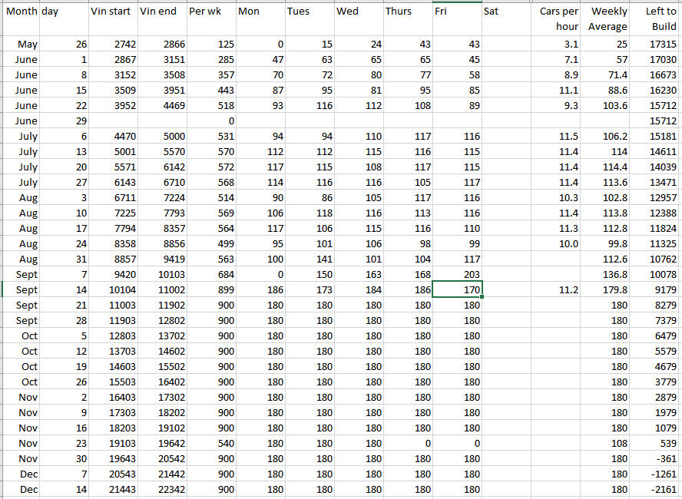Select the Vin end value 22342
This screenshot has height=499, width=682.
click(162, 490)
